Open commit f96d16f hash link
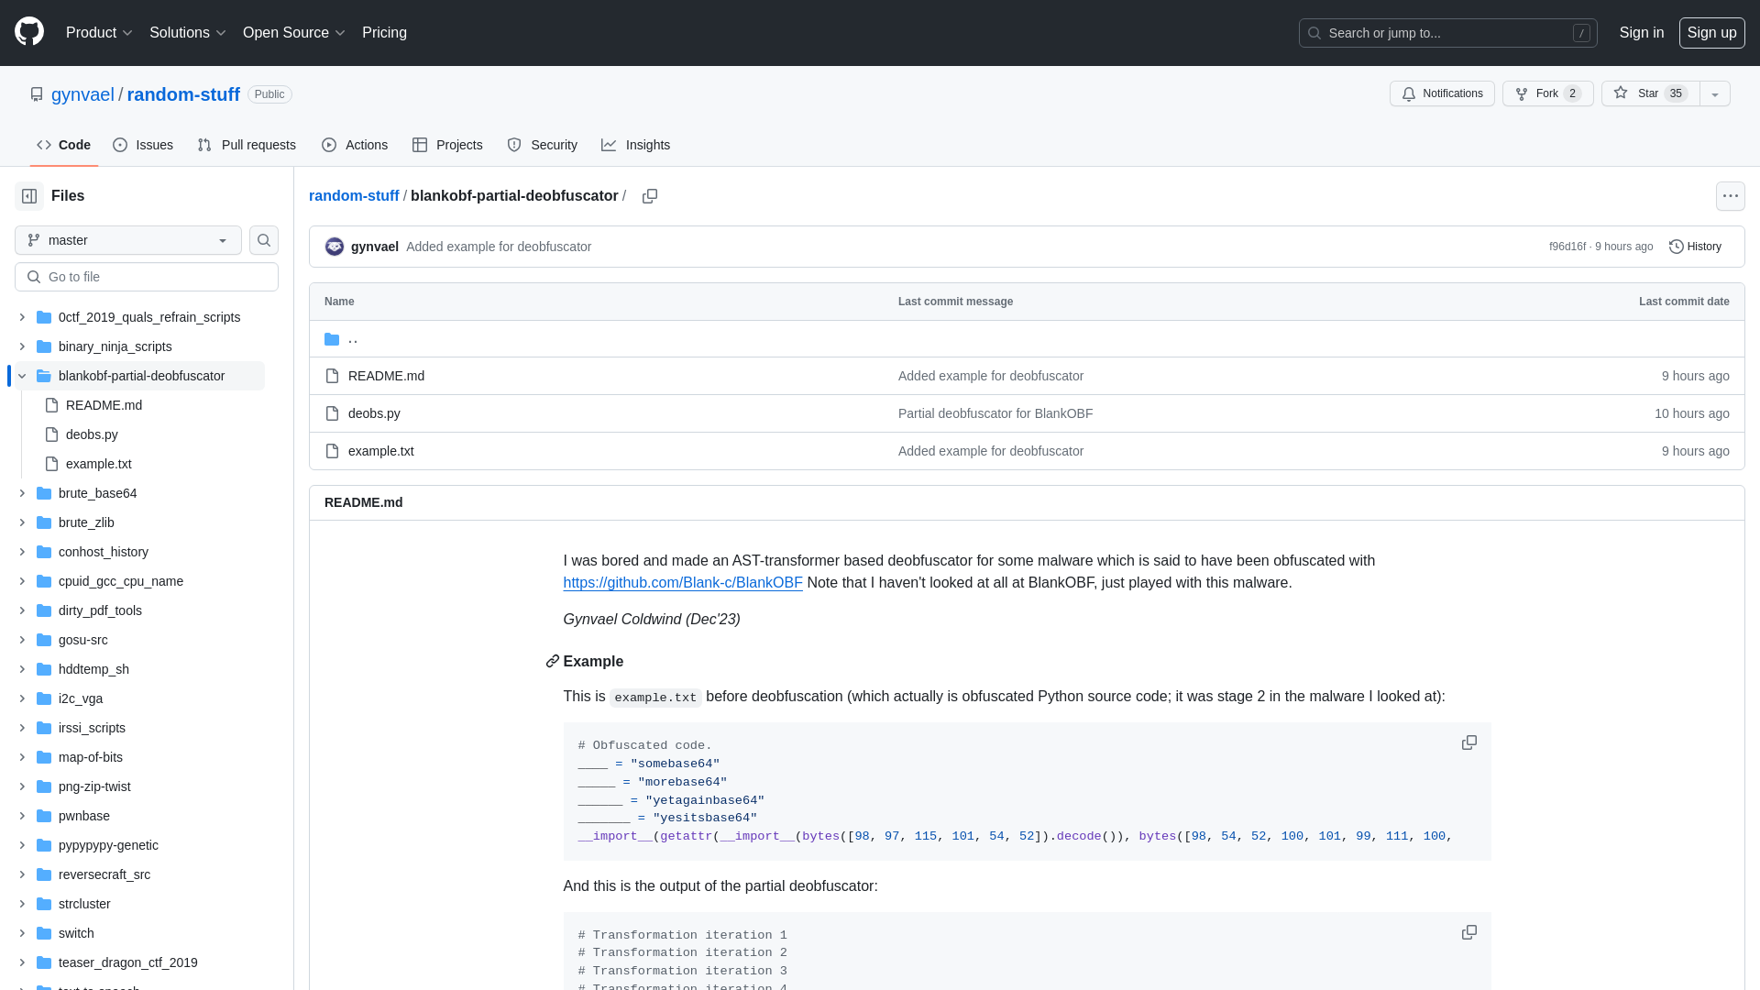 [1567, 247]
